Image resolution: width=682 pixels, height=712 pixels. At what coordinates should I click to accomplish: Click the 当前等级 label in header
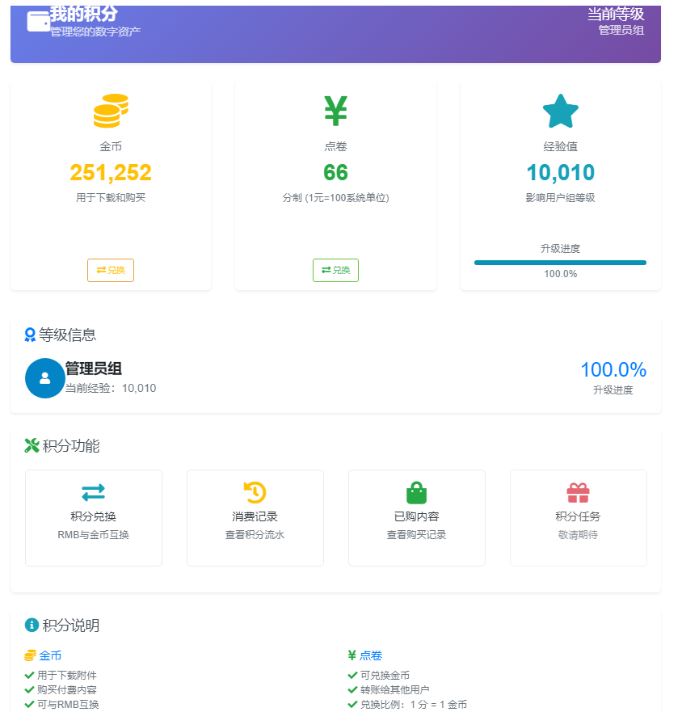tap(615, 14)
